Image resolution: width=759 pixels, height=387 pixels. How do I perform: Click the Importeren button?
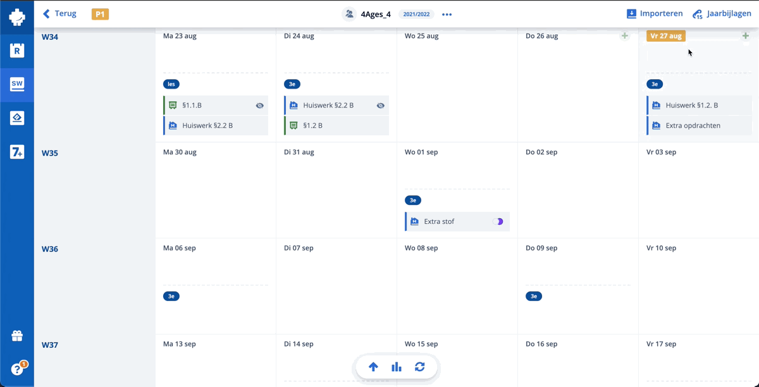654,13
